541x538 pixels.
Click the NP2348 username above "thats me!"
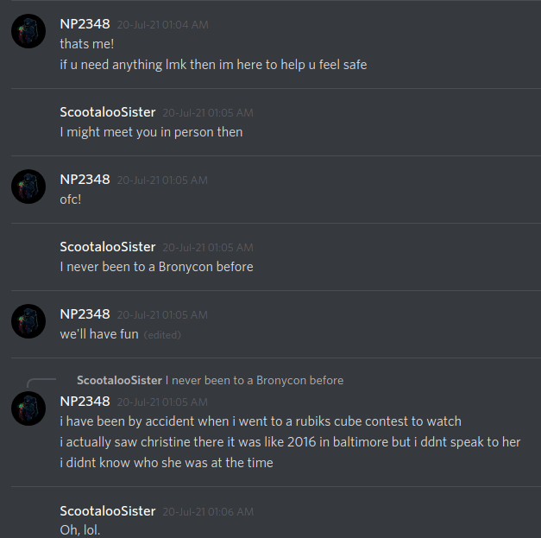click(85, 24)
